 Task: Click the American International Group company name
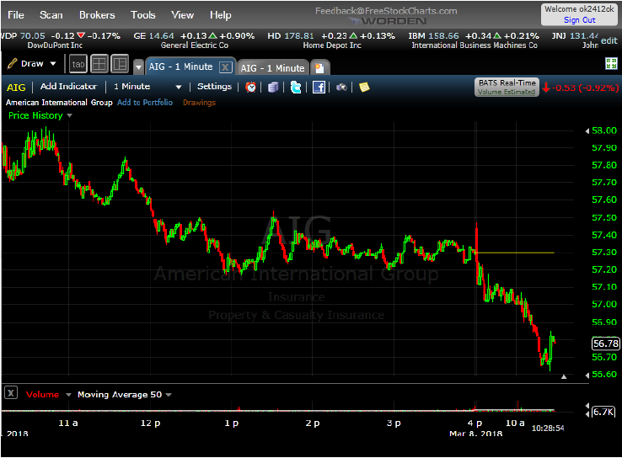tap(59, 102)
